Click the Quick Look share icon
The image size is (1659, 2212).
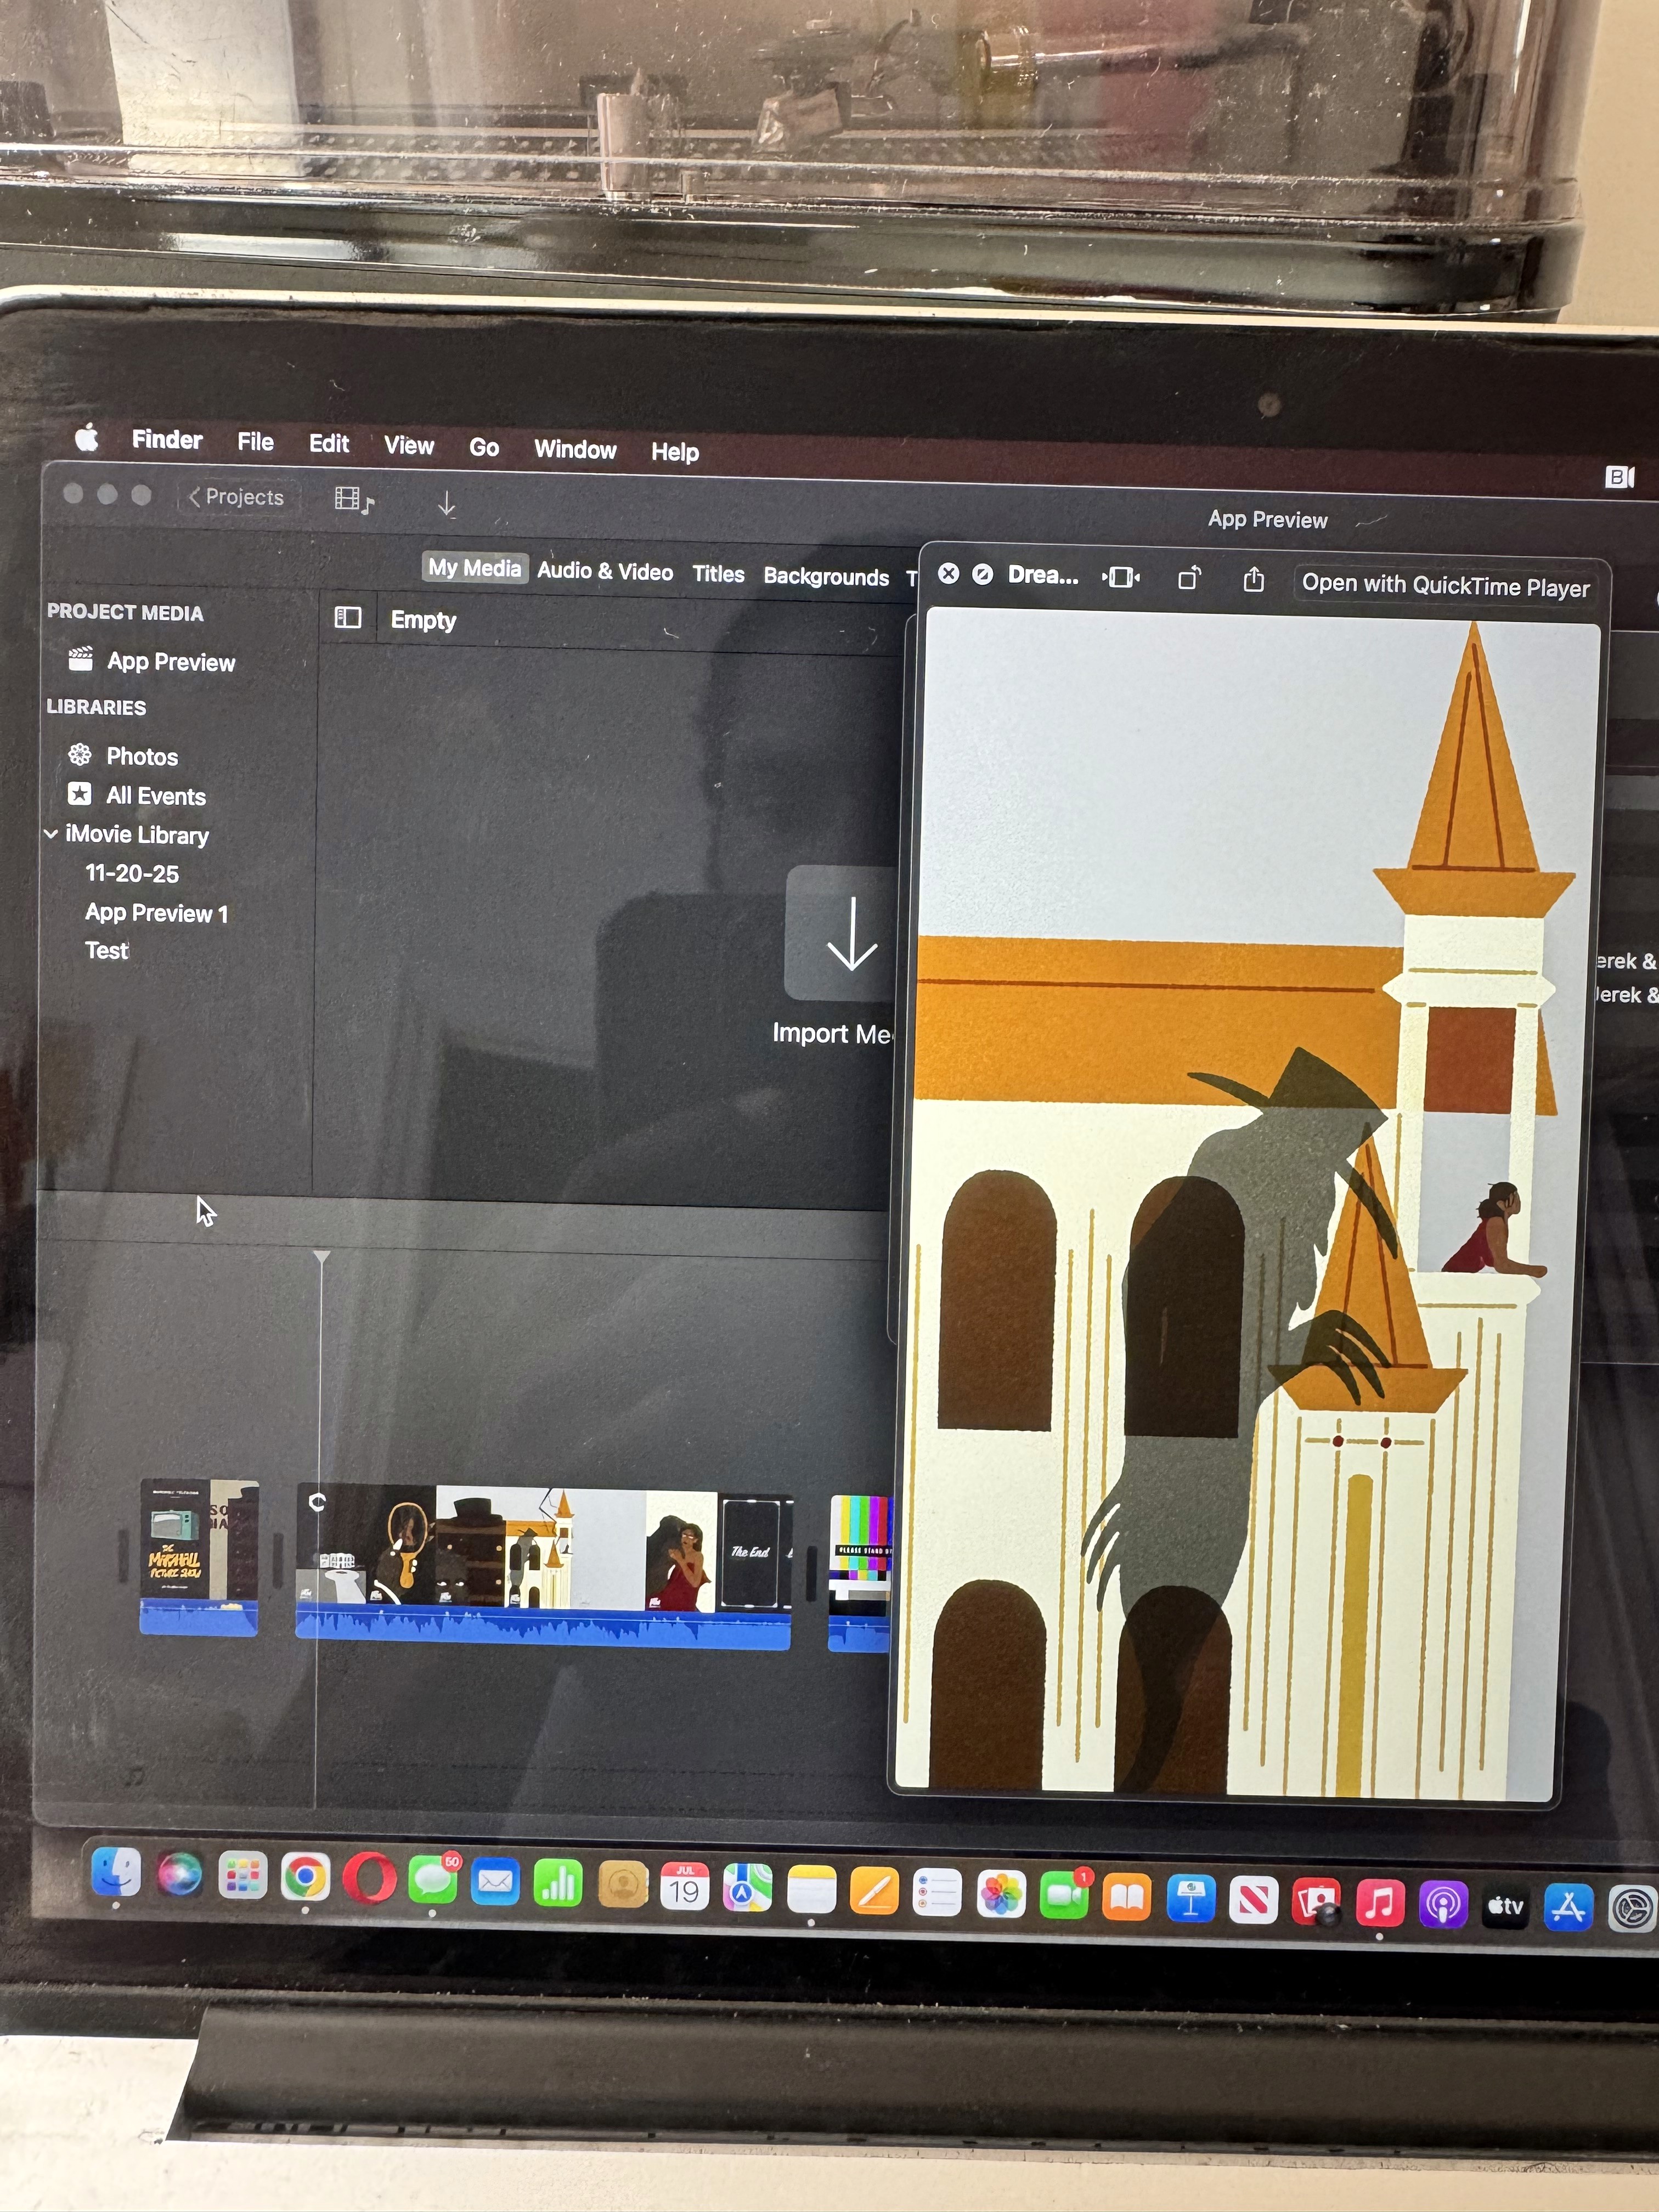[1254, 579]
